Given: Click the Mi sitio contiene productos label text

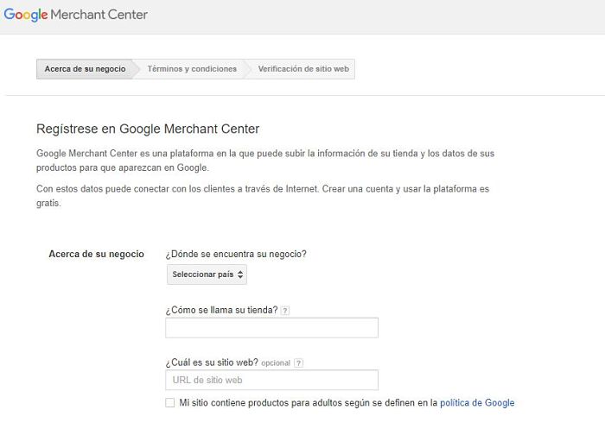Looking at the screenshot, I should coord(309,403).
